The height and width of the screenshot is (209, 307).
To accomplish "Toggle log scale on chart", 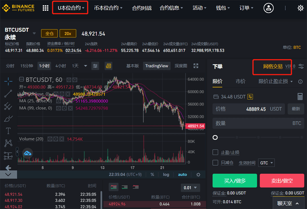I will (x=166, y=175).
